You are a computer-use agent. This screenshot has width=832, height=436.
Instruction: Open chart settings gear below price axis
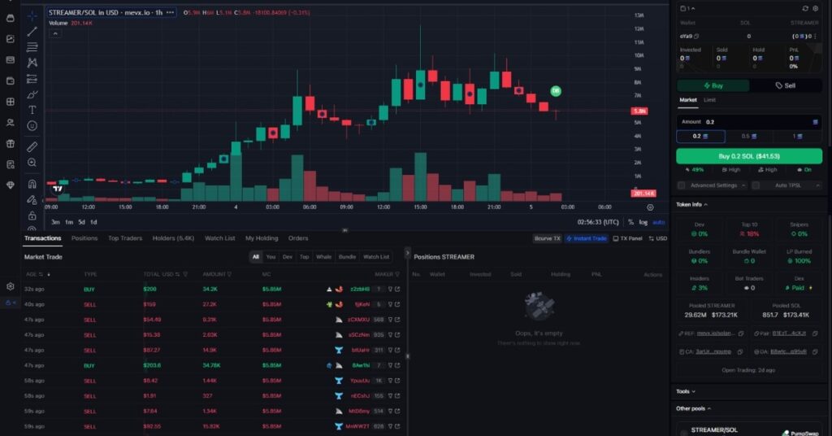coord(650,207)
